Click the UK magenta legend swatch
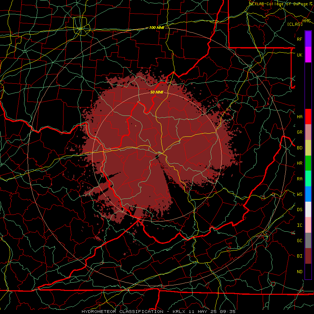Screen dimensions: 314x314 coord(308,55)
